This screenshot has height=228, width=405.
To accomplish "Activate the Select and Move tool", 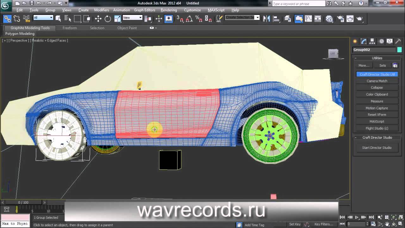I will coord(98,19).
